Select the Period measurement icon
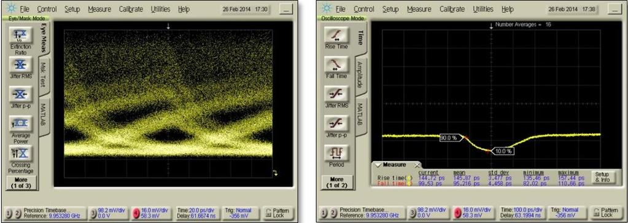Image resolution: width=628 pixels, height=223 pixels. point(336,153)
